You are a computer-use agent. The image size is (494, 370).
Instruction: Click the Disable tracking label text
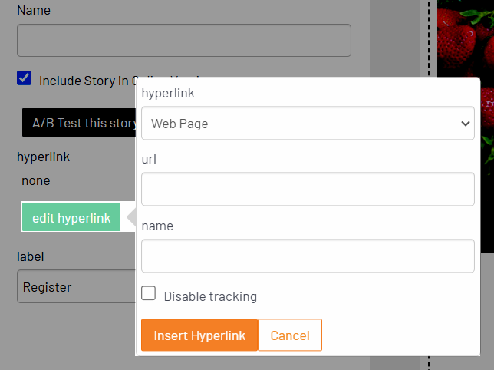coord(210,296)
